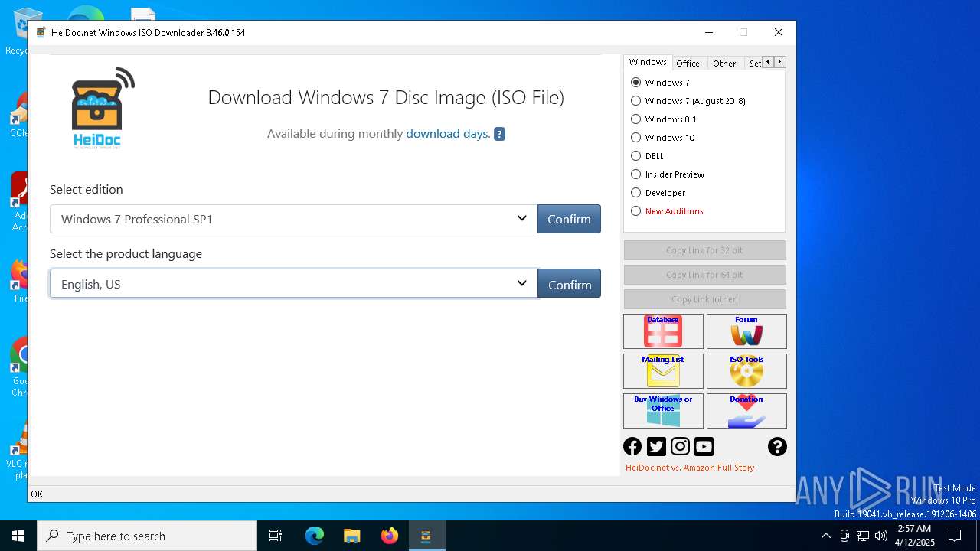The width and height of the screenshot is (980, 551).
Task: Visit HeiDoc Twitter page icon
Action: 656,446
